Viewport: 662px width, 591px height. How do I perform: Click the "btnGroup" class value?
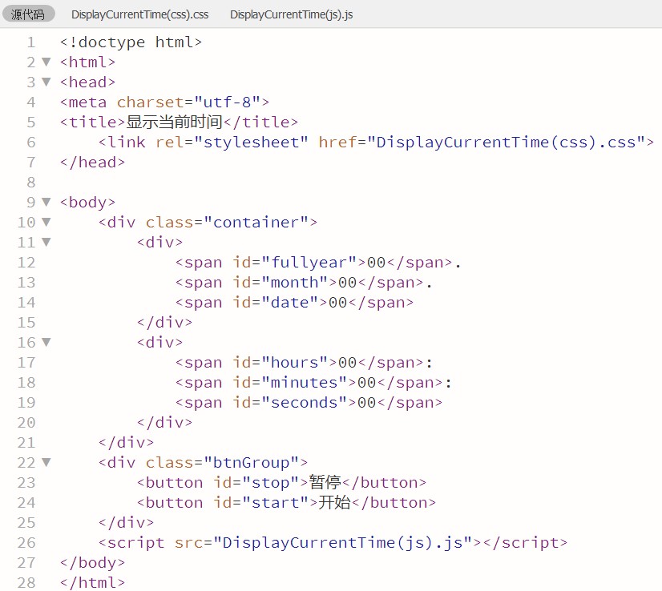click(251, 462)
